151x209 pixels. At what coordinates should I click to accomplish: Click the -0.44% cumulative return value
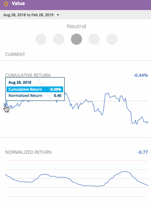pyautogui.click(x=141, y=75)
